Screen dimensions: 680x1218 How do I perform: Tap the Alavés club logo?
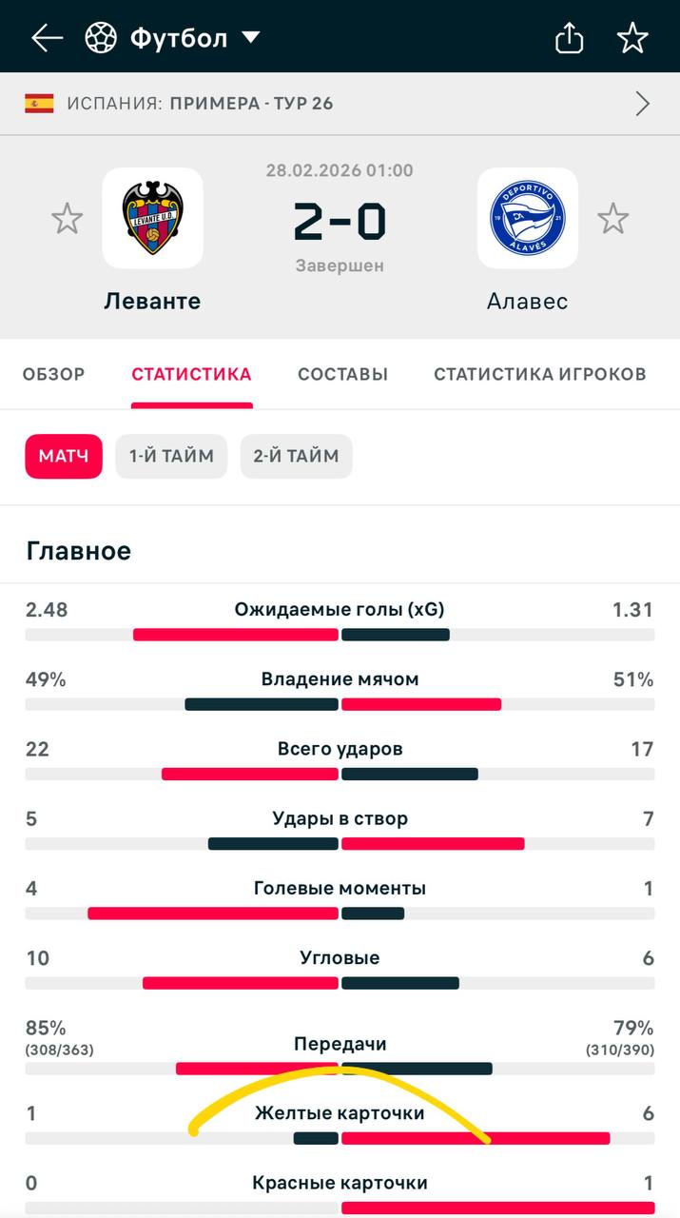pos(527,218)
